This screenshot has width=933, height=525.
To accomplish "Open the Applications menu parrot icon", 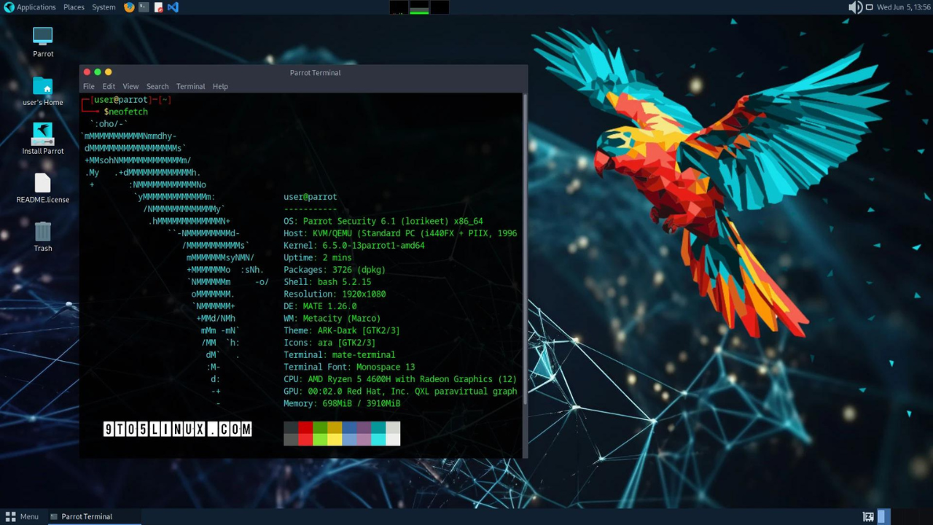I will click(8, 7).
